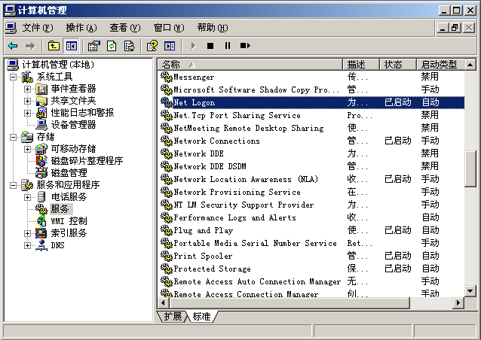The height and width of the screenshot is (340, 481).
Task: Select 磁盘管理 in the tree
Action: pos(69,173)
